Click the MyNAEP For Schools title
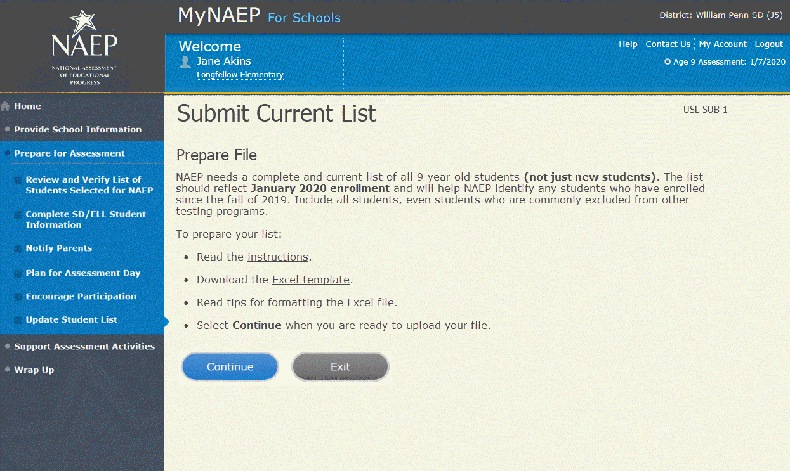The height and width of the screenshot is (471, 790). click(259, 16)
